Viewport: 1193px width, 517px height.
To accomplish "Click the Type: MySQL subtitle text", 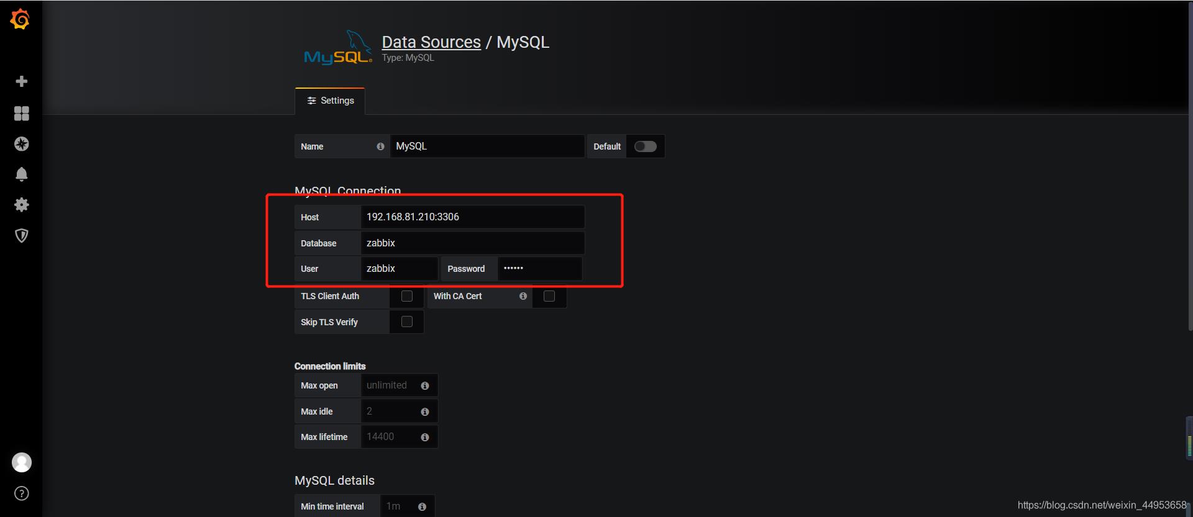I will [x=408, y=58].
